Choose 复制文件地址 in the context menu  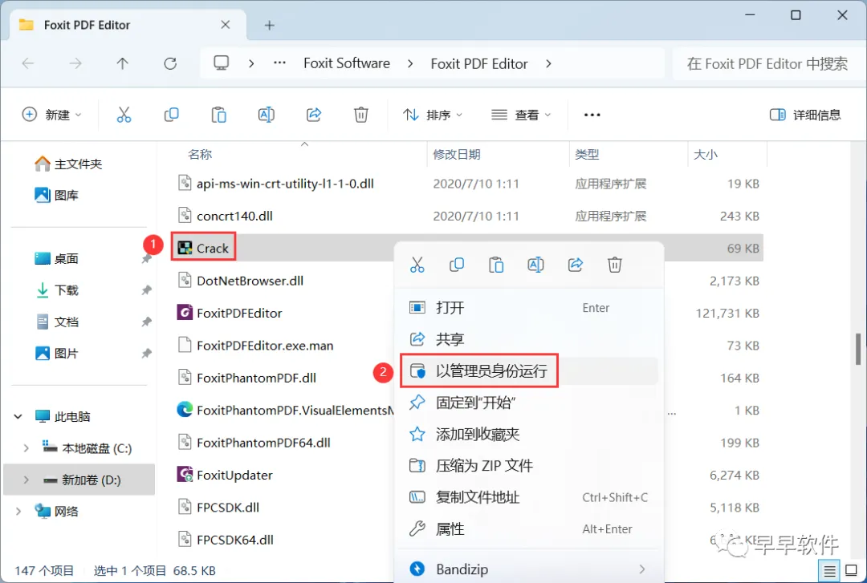pyautogui.click(x=528, y=497)
